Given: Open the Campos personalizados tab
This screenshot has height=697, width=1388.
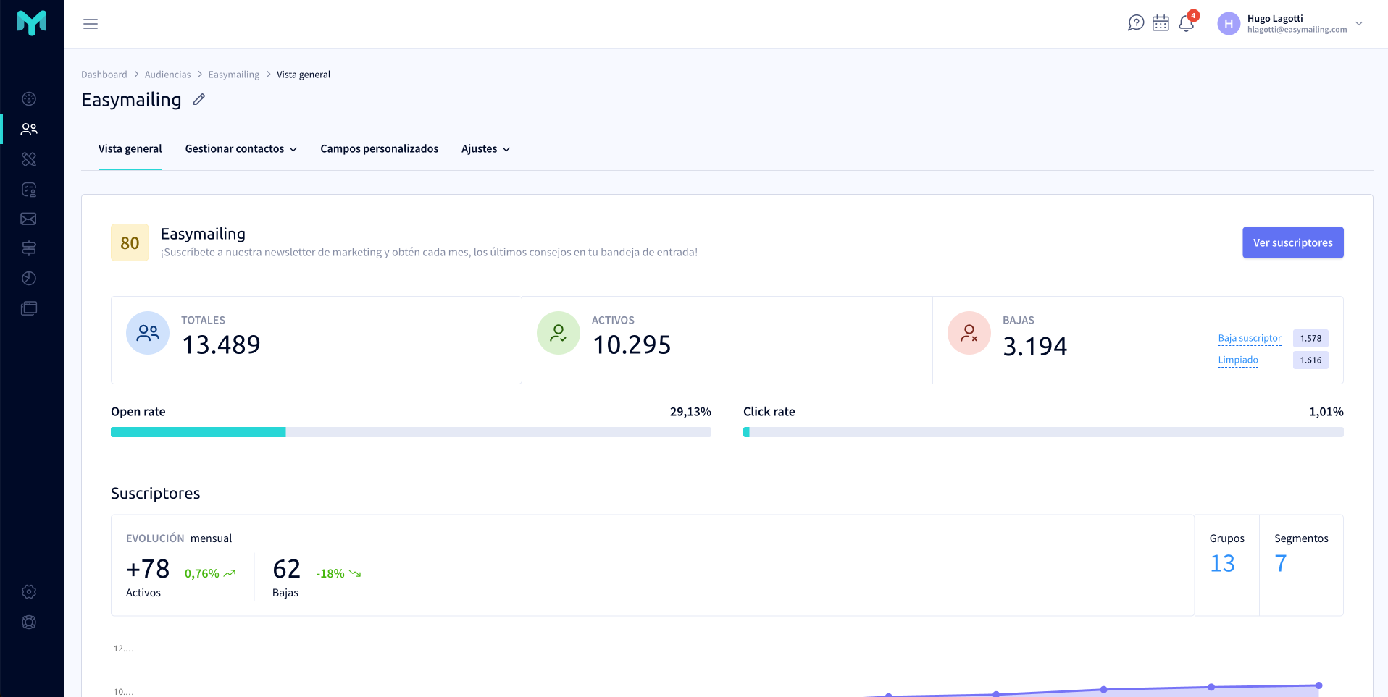Looking at the screenshot, I should click(x=380, y=149).
